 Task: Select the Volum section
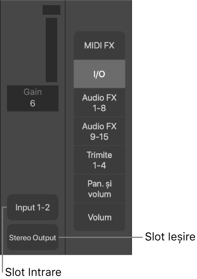coord(99,217)
